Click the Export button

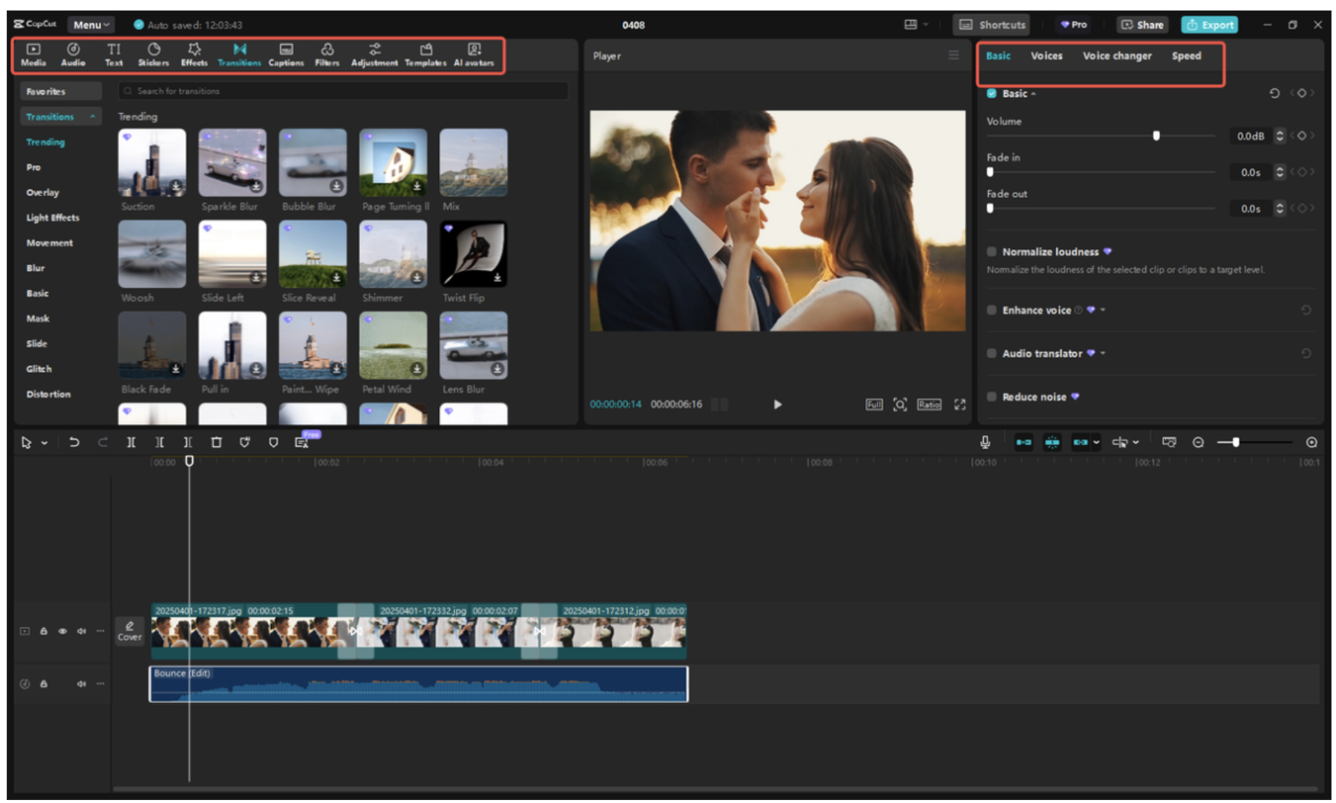1209,25
